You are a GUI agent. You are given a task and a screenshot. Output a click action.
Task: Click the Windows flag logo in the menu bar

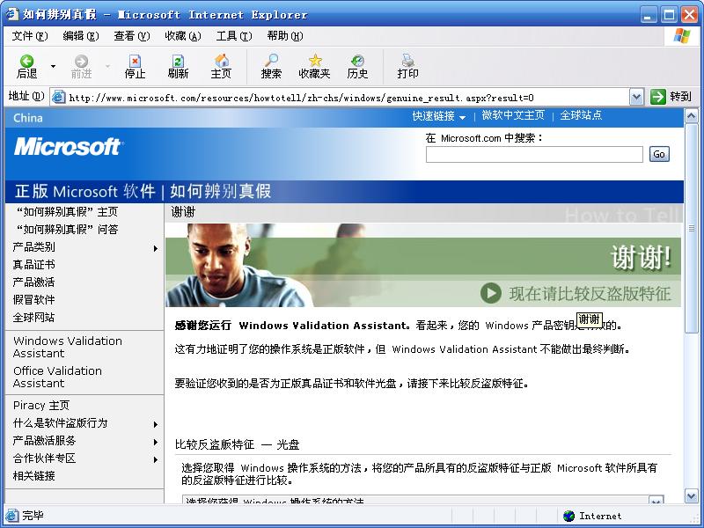click(682, 35)
